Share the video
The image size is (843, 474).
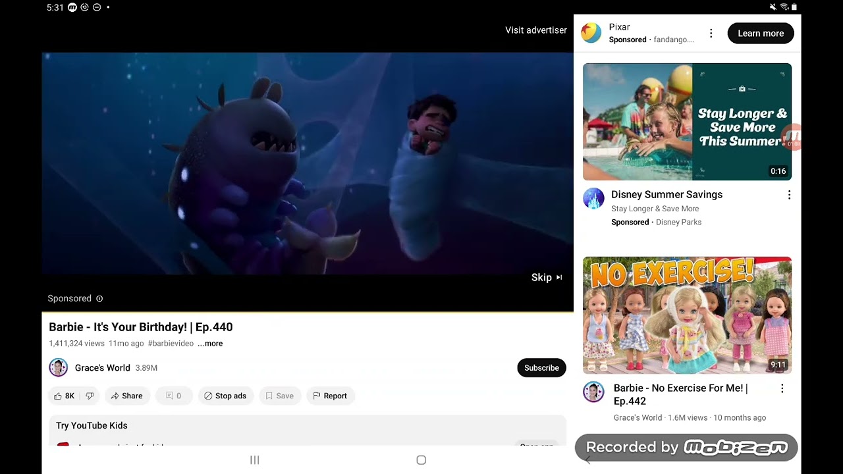click(x=127, y=396)
